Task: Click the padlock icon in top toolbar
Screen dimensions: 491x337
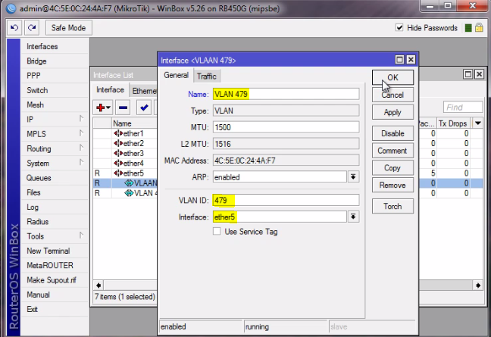Action: coord(479,28)
